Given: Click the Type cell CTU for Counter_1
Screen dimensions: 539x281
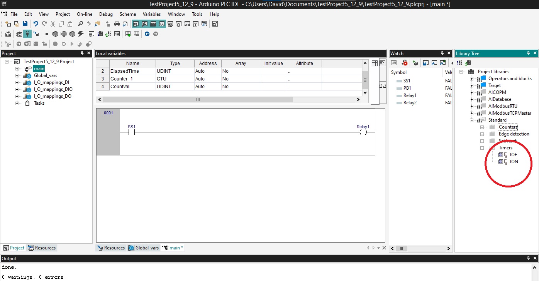Looking at the screenshot, I should point(175,79).
